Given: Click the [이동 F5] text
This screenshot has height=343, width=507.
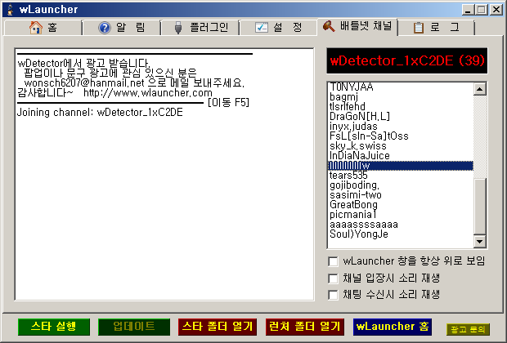Looking at the screenshot, I should (228, 103).
